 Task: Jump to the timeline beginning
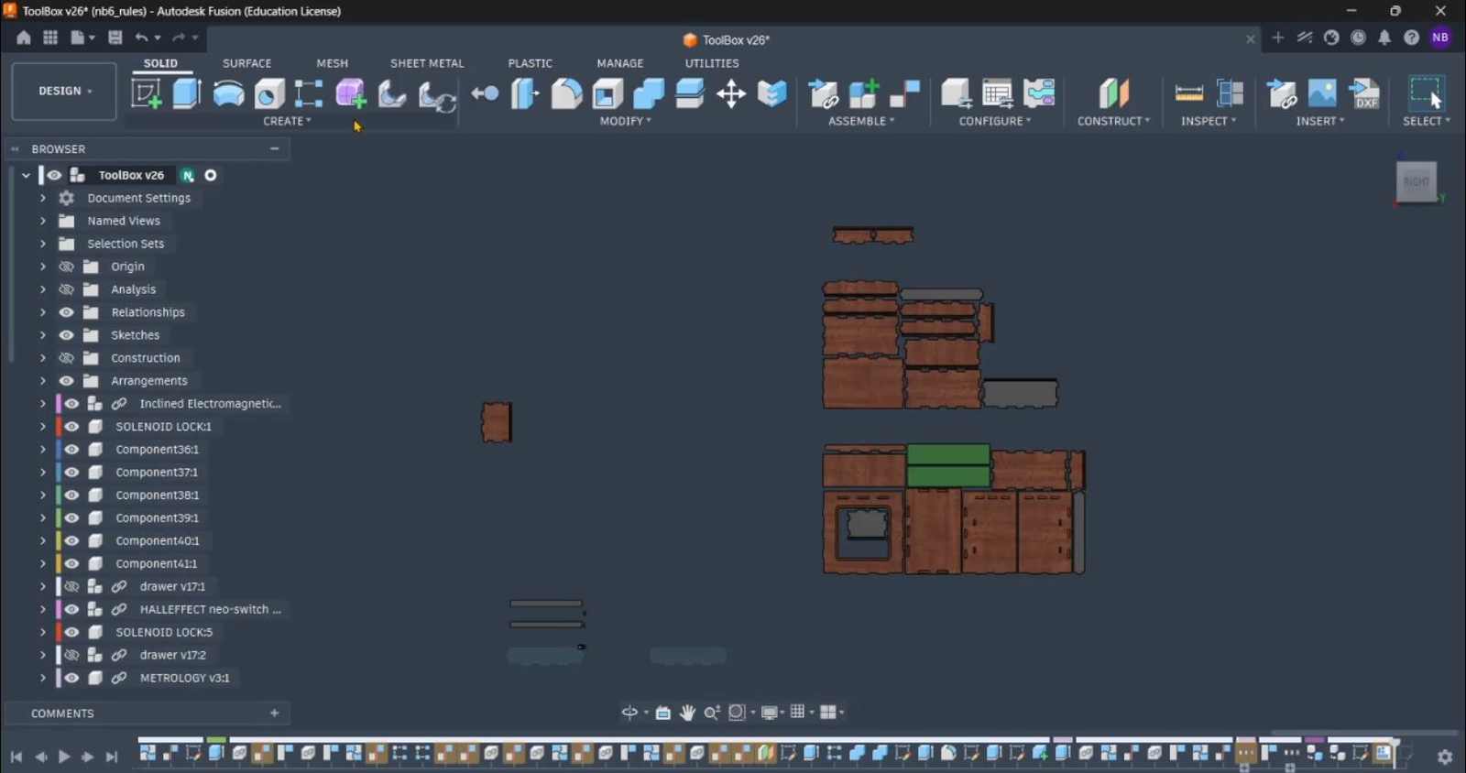[16, 757]
